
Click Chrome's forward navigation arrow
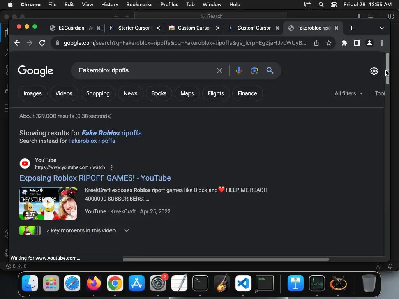tap(30, 43)
